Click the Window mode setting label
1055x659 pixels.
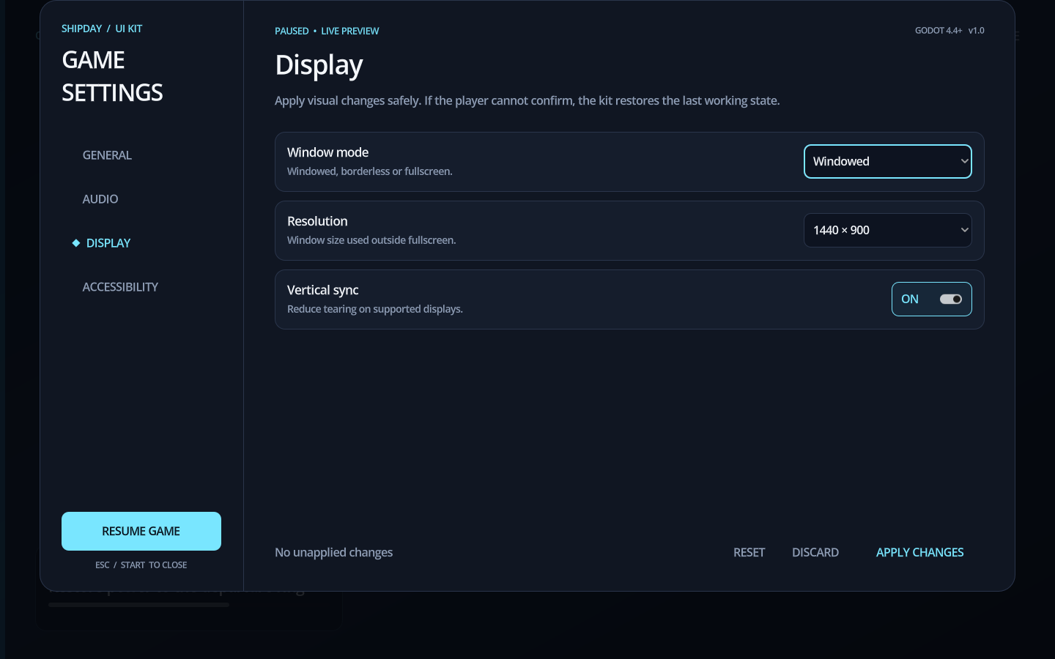coord(327,152)
